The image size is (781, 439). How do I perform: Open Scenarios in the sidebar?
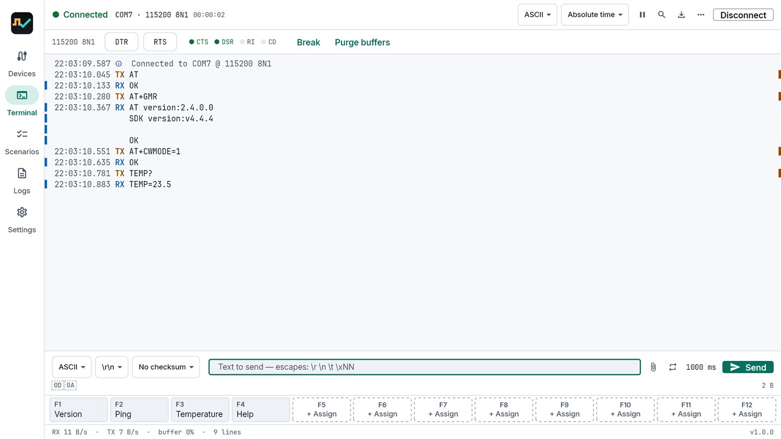(22, 142)
